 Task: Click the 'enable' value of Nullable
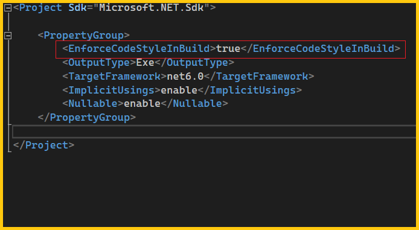coord(142,104)
